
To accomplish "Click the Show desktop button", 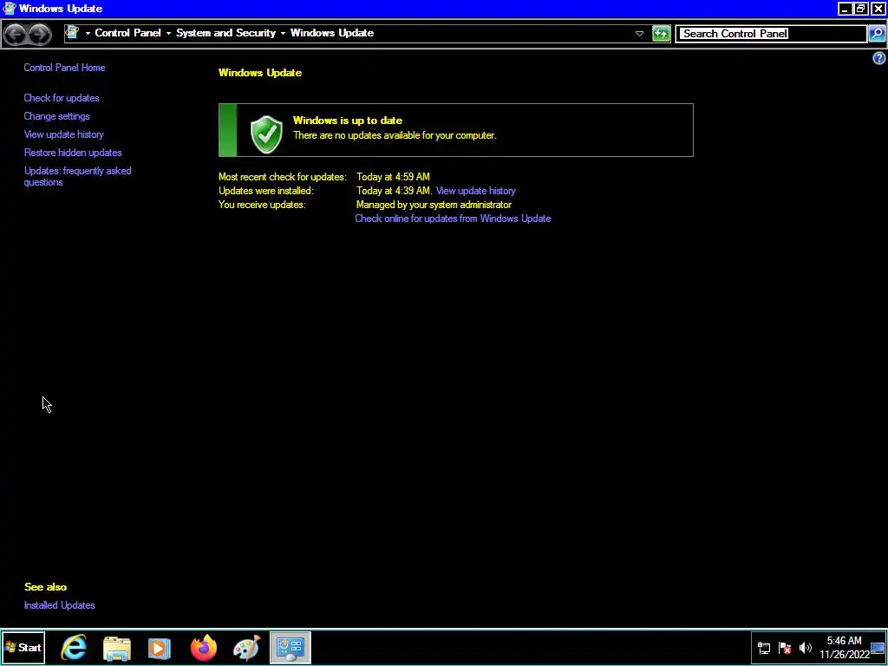I will click(878, 648).
